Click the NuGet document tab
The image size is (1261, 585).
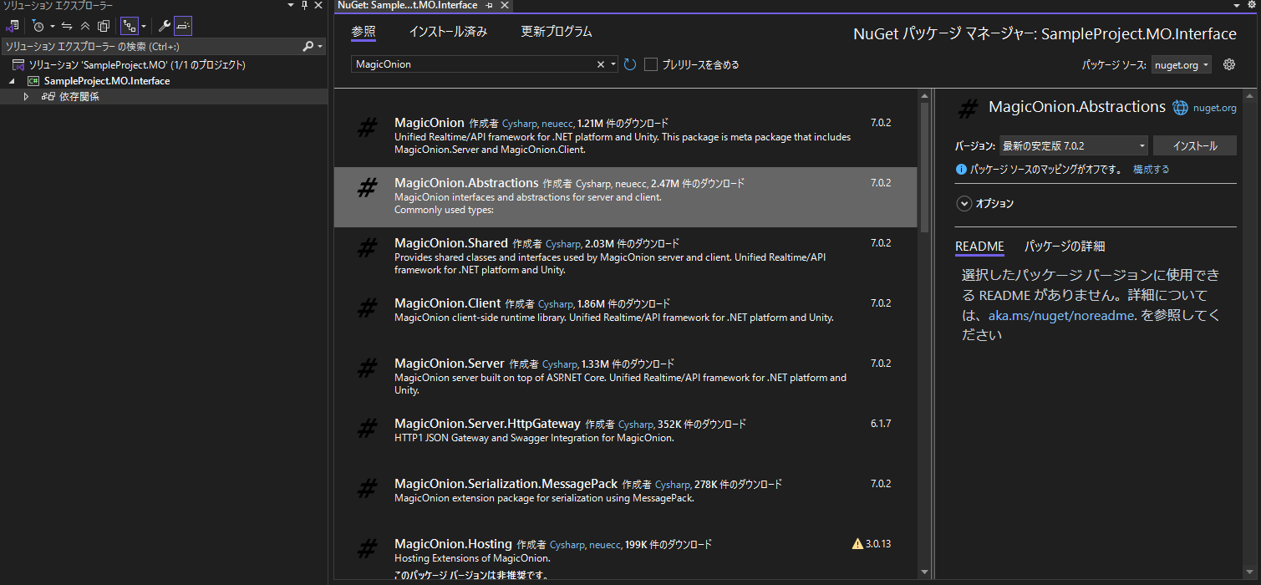(x=408, y=5)
